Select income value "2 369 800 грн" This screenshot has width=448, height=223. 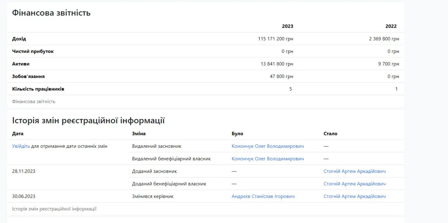click(x=384, y=39)
